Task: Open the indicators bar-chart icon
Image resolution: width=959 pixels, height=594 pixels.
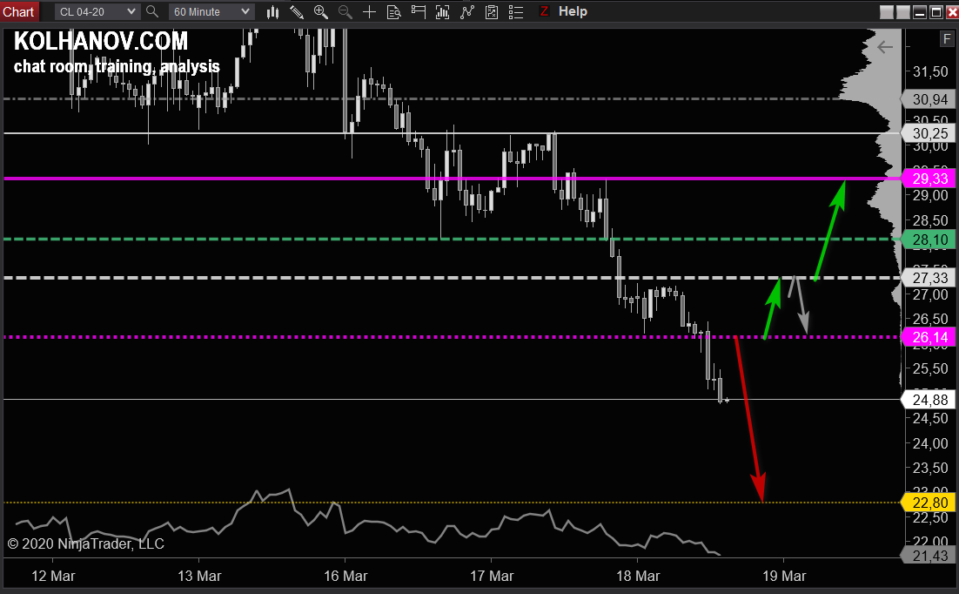Action: [x=443, y=11]
